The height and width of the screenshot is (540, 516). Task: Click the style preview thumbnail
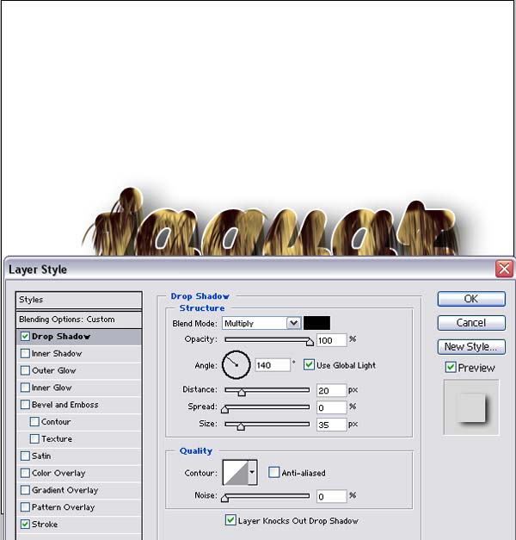click(471, 407)
